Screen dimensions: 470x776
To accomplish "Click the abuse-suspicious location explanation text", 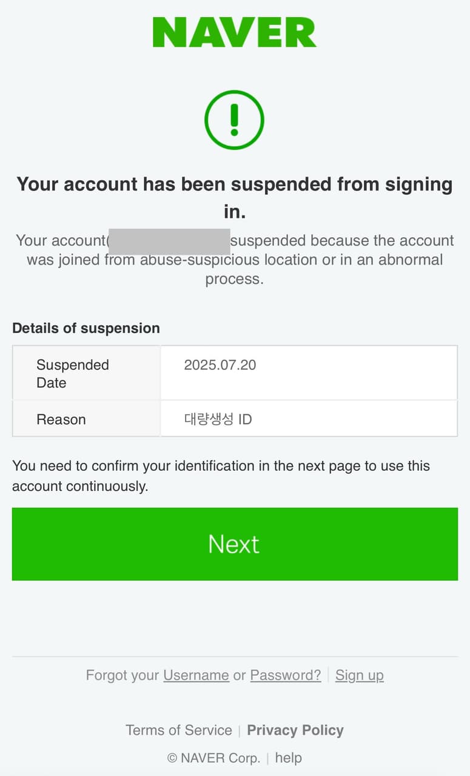I will pyautogui.click(x=235, y=260).
